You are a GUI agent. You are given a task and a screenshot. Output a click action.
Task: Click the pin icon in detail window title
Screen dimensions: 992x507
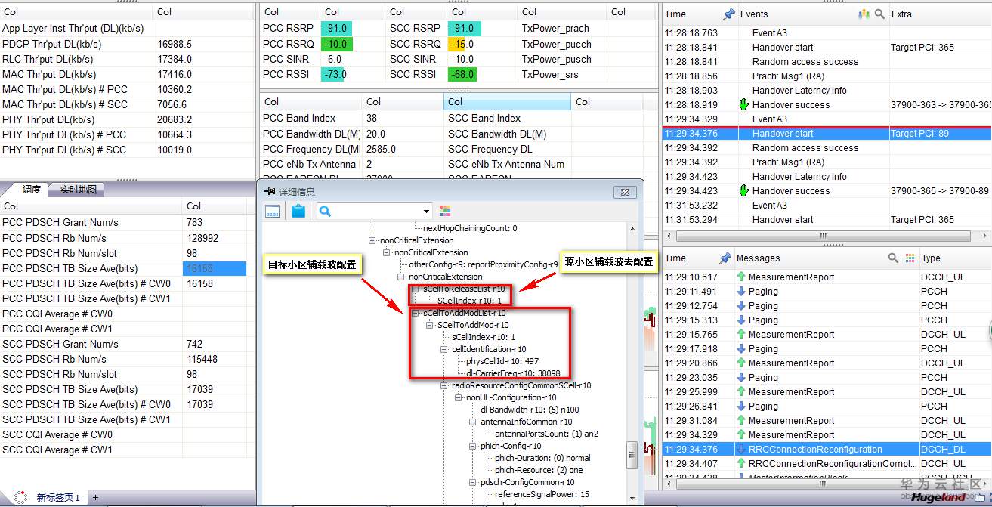269,192
